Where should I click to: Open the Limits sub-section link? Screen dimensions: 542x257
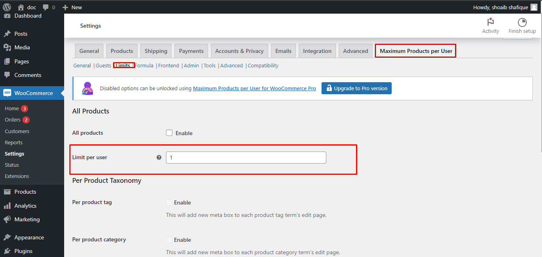[x=123, y=66]
